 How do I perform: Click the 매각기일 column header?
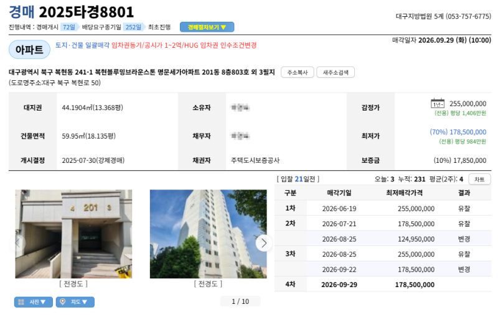click(339, 193)
